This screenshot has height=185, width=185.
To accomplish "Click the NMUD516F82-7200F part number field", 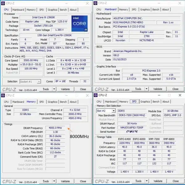I will pos(132,128).
